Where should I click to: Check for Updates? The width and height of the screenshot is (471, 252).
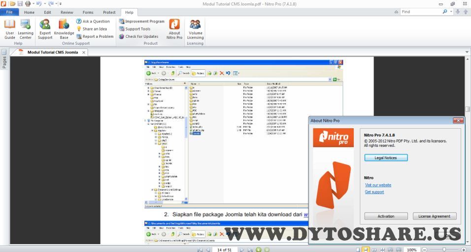coord(138,36)
